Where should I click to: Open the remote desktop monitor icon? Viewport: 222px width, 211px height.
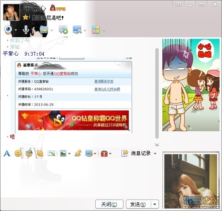77,29
